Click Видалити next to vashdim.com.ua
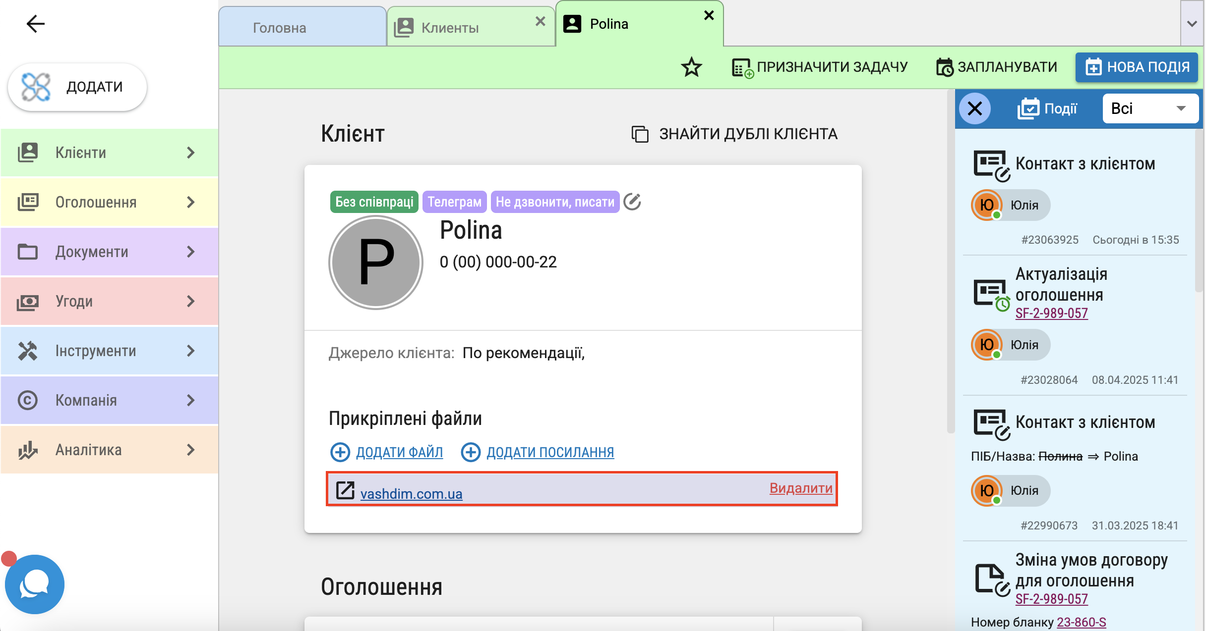 [x=801, y=488]
